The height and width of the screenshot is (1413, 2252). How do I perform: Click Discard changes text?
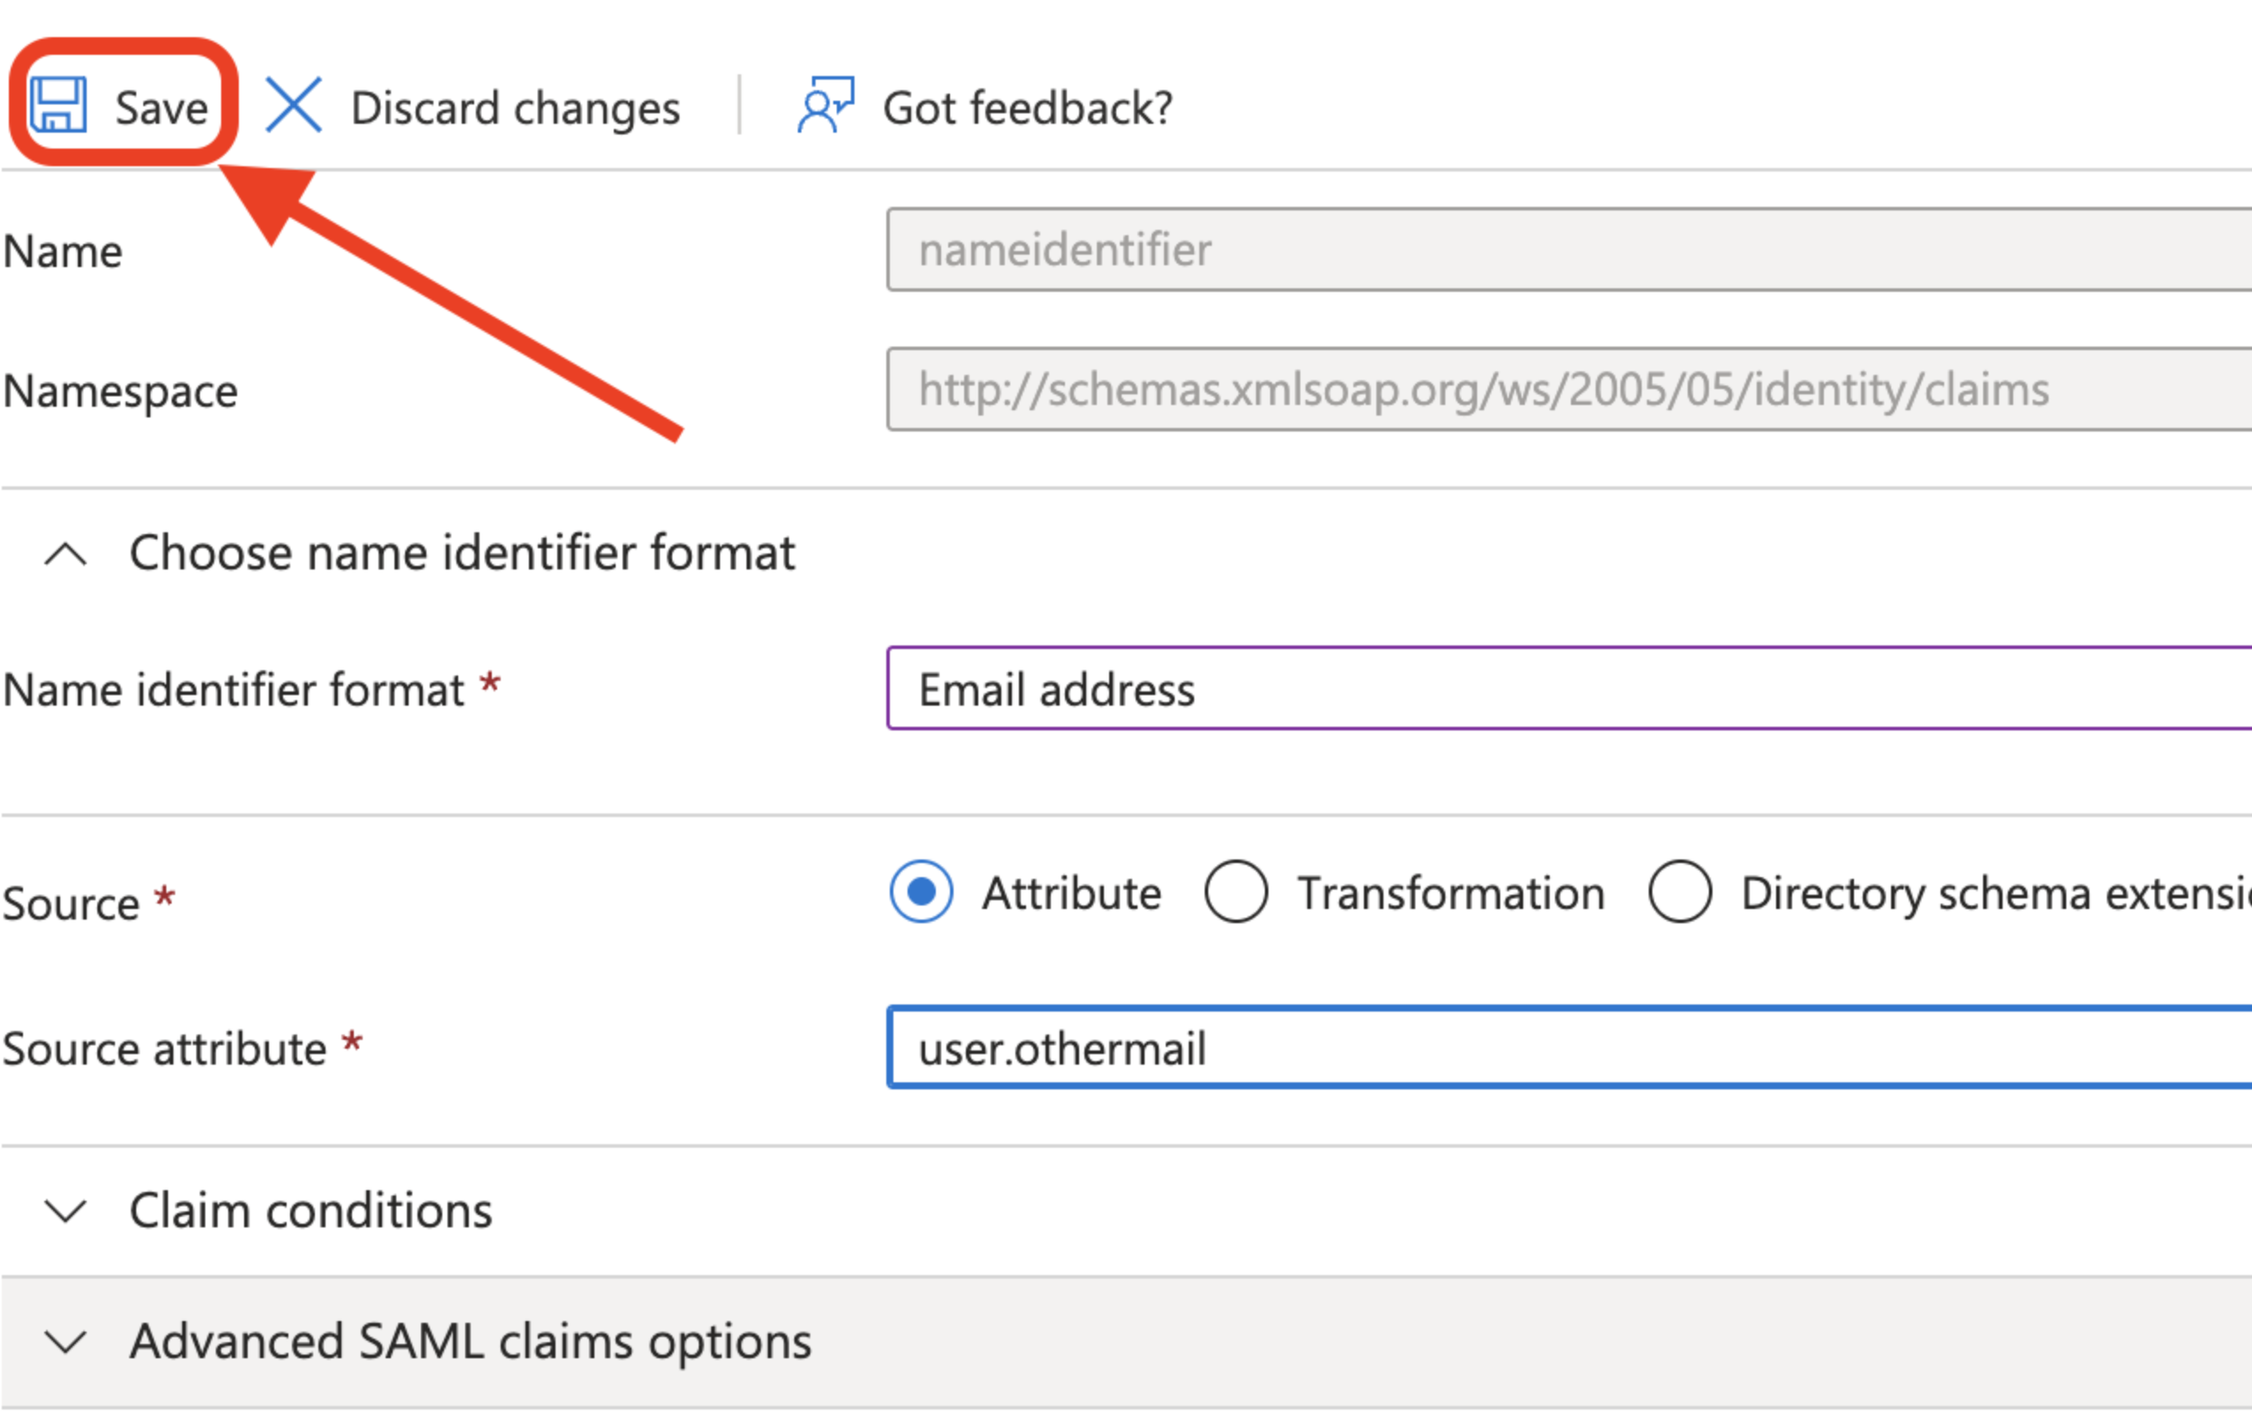515,108
